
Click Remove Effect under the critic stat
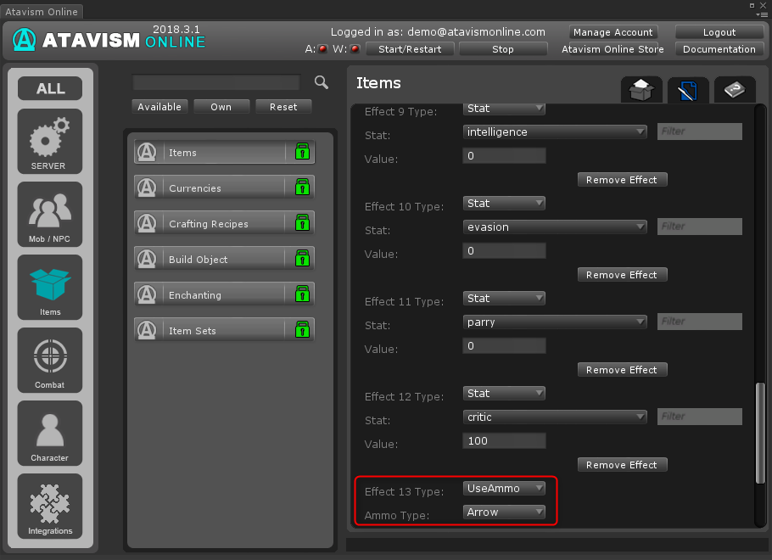click(x=622, y=465)
